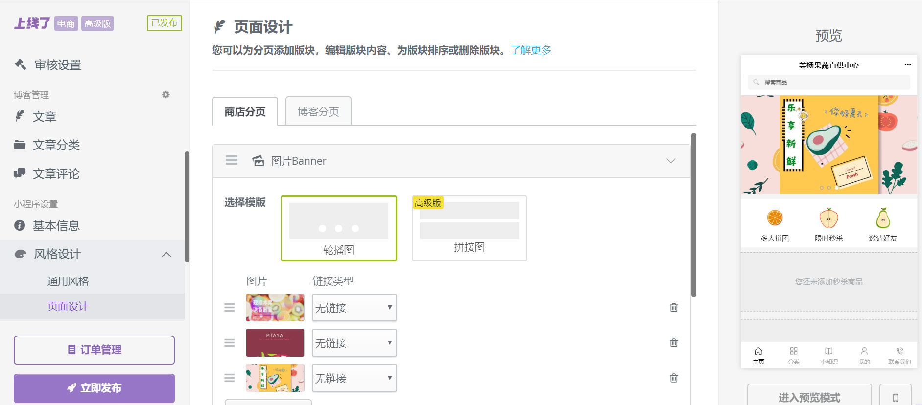
Task: Click the info icon next to 基本信息
Action: pyautogui.click(x=20, y=225)
